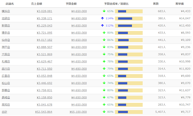Open the 横浜店 store link
This screenshot has width=193, height=116.
coord(6,11)
